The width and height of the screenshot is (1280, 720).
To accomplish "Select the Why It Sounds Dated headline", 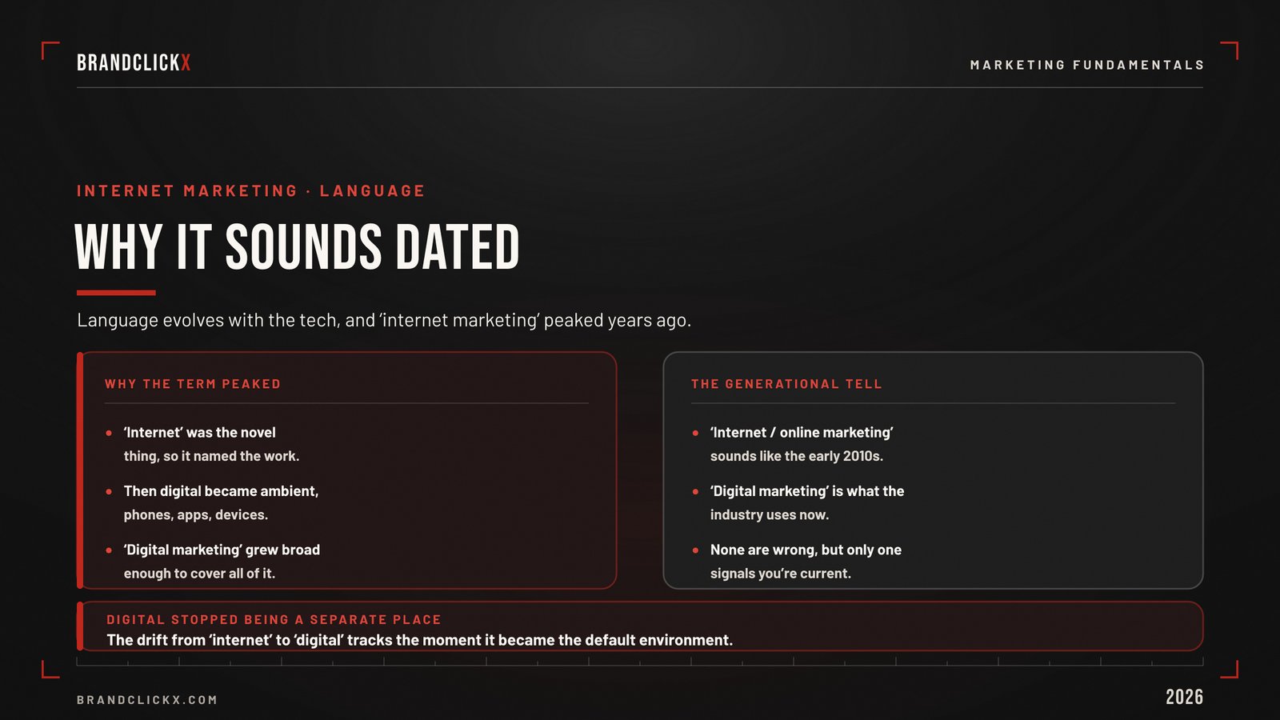I will (x=298, y=247).
